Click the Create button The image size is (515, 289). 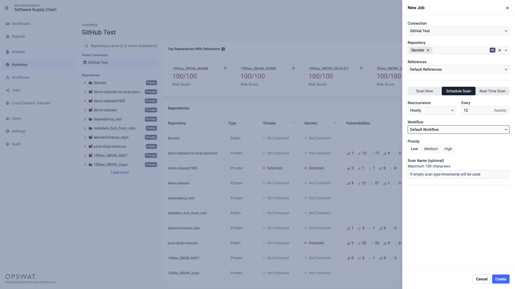[x=501, y=279]
